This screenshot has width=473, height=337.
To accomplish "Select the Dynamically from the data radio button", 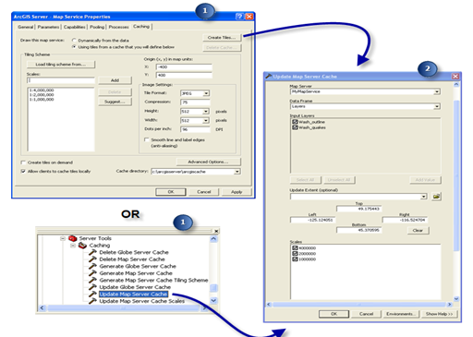I will click(x=74, y=41).
